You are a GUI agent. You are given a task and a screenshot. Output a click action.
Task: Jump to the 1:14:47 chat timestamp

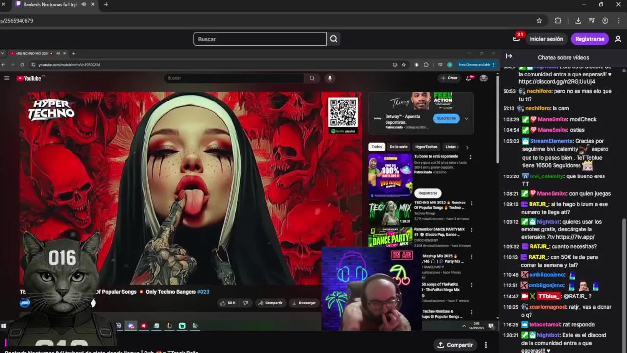[511, 296]
